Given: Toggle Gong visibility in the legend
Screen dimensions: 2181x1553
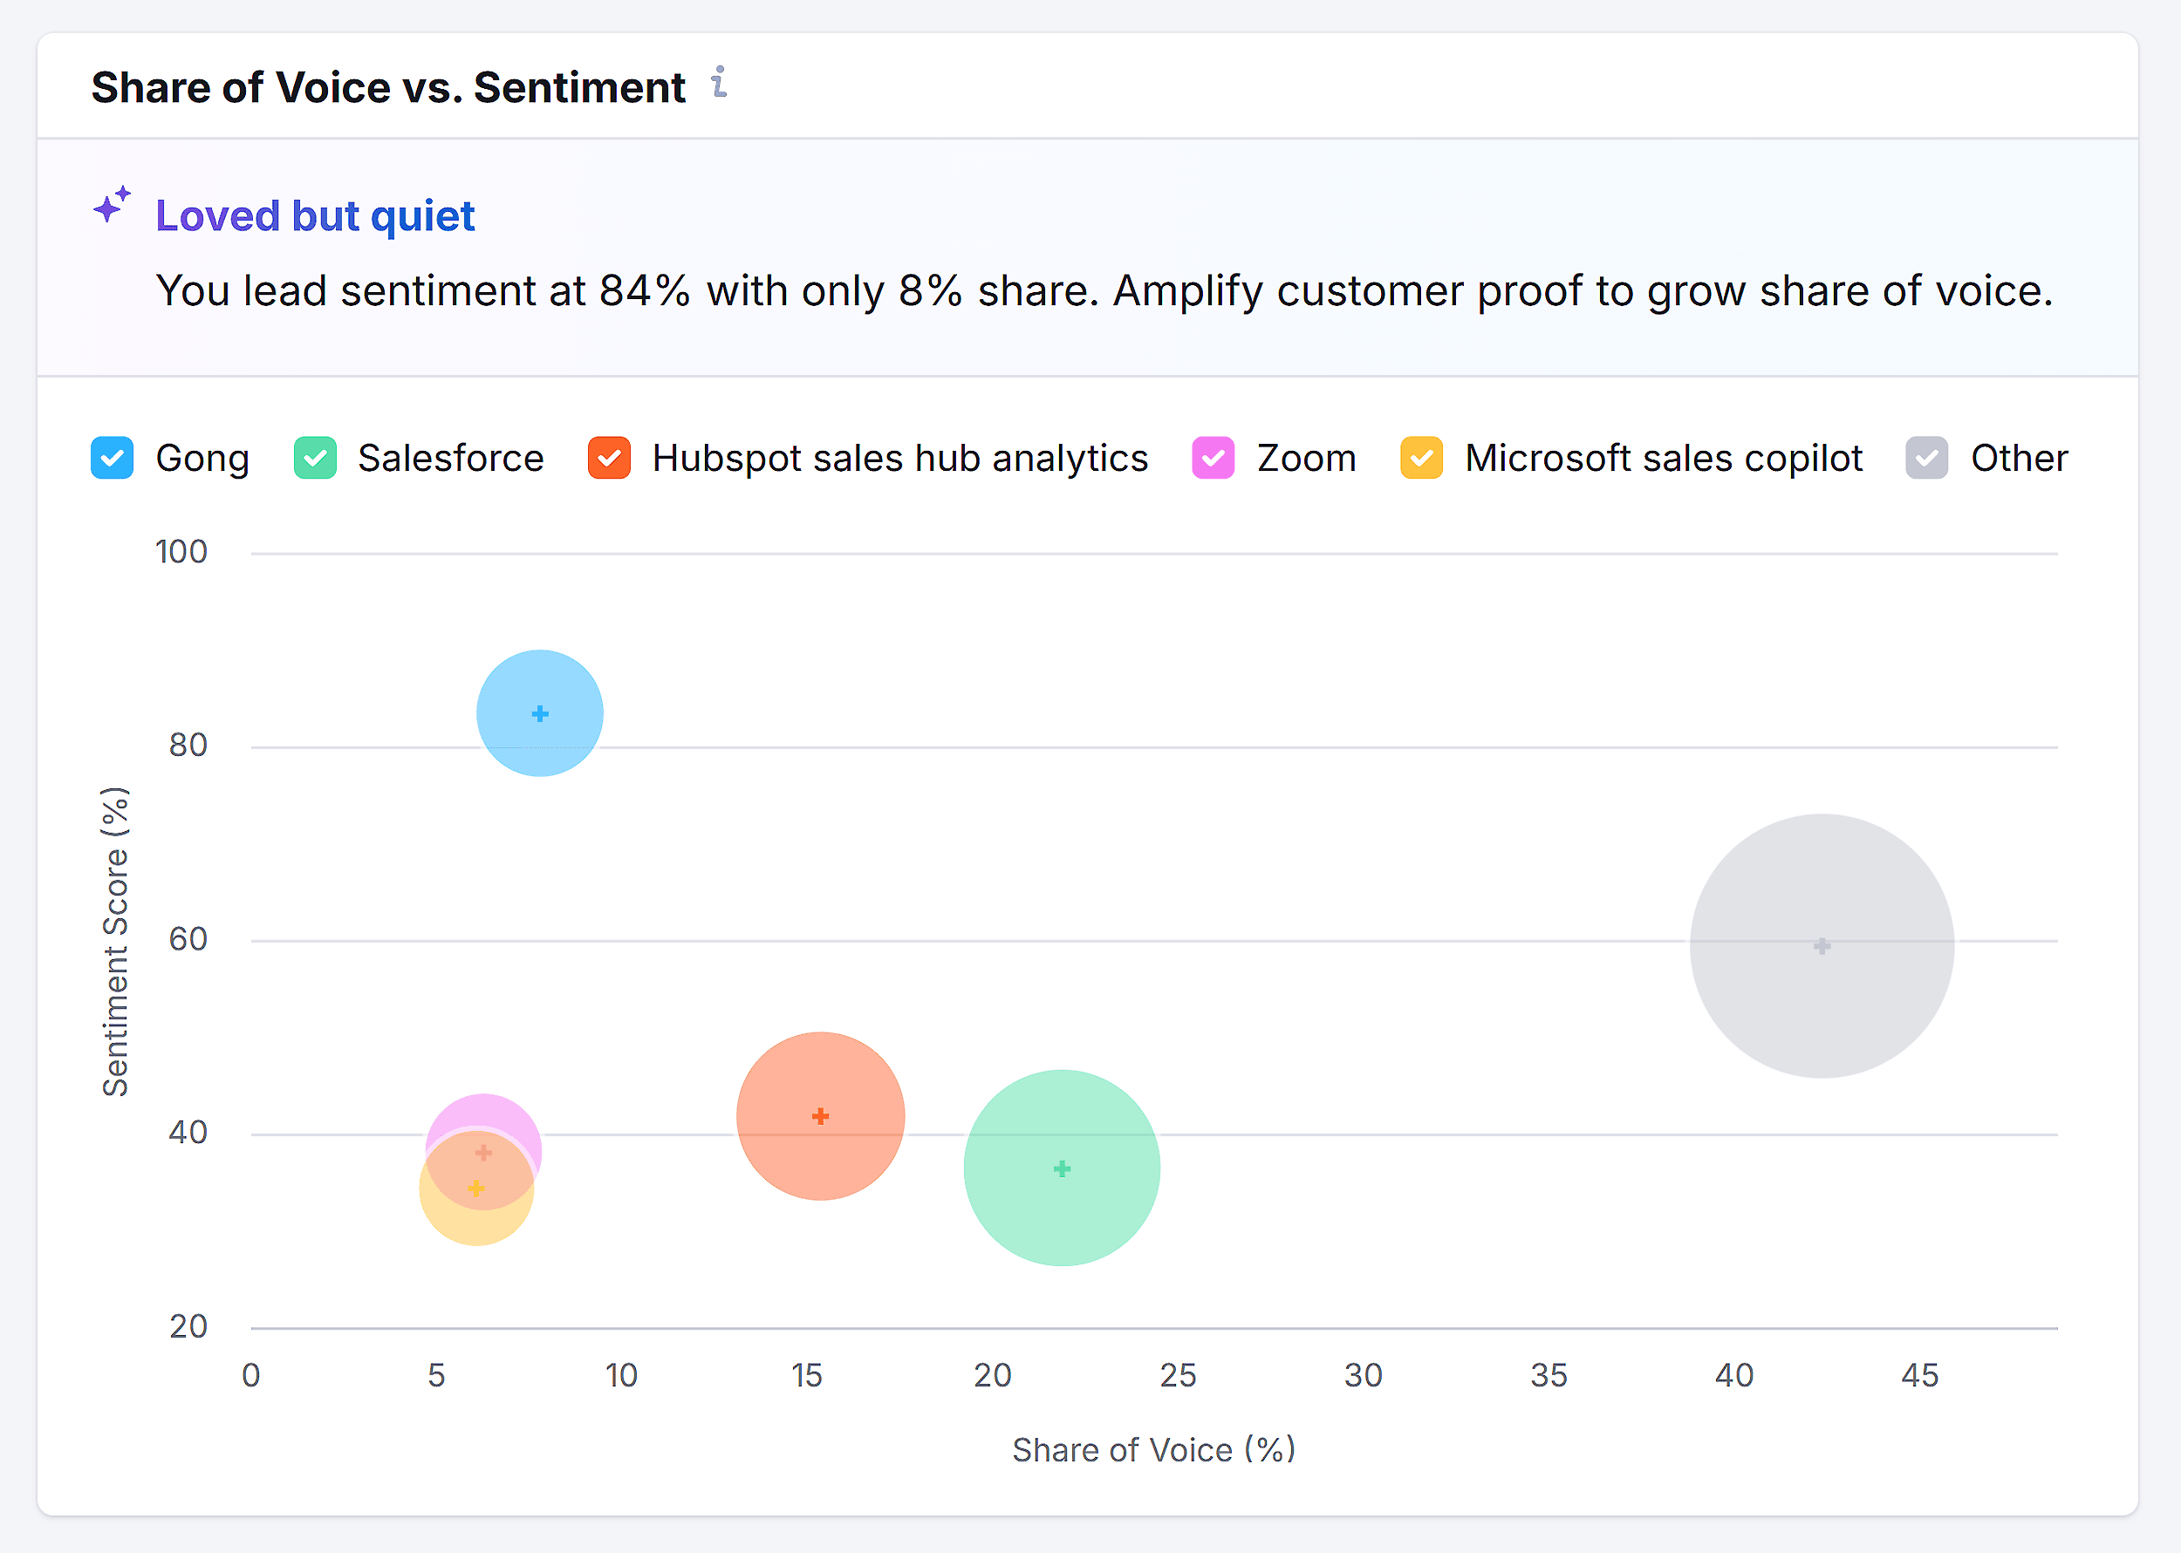Looking at the screenshot, I should [202, 458].
